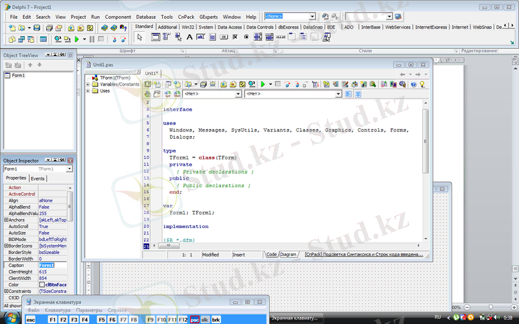Select the CheckBox component in the palette
This screenshot has width=519, height=324.
[x=235, y=37]
